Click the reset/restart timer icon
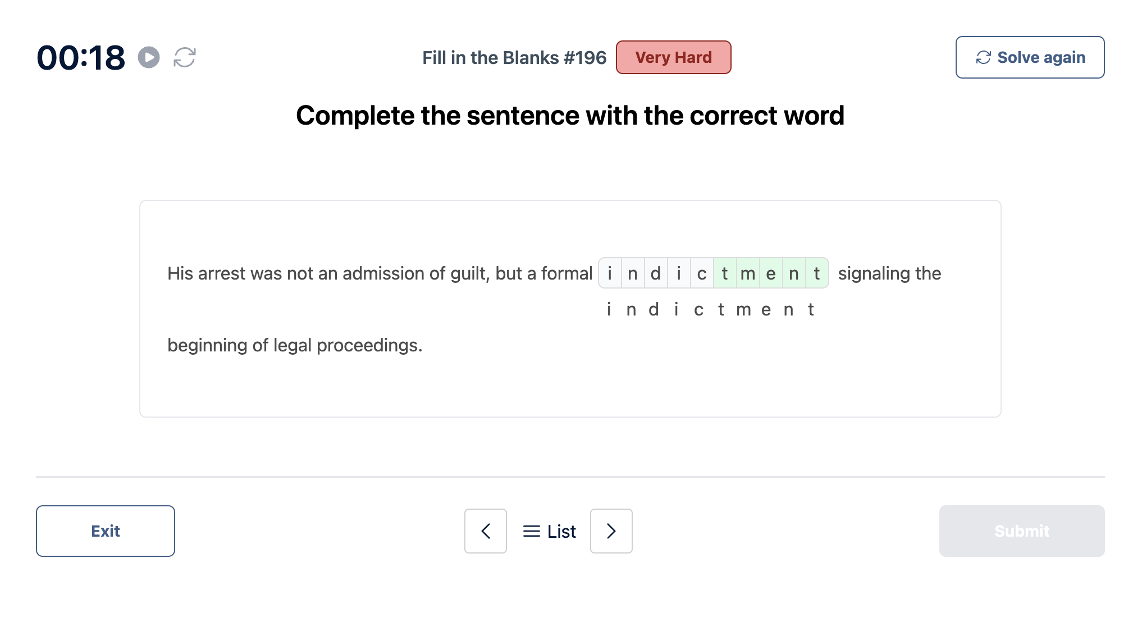This screenshot has height=622, width=1142. (185, 57)
